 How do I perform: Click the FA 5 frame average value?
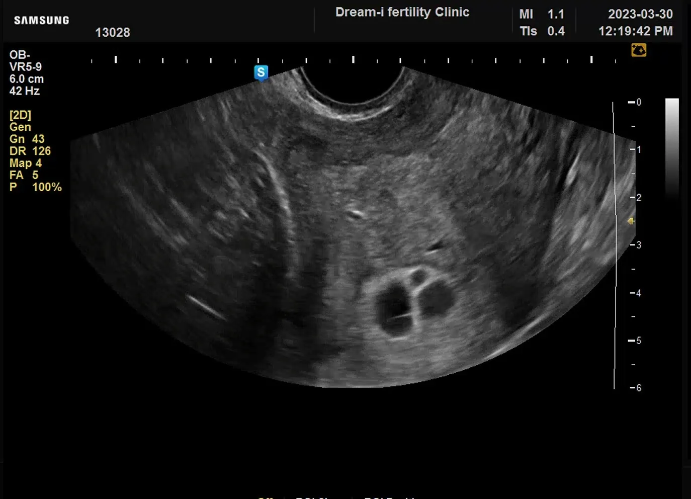(24, 175)
